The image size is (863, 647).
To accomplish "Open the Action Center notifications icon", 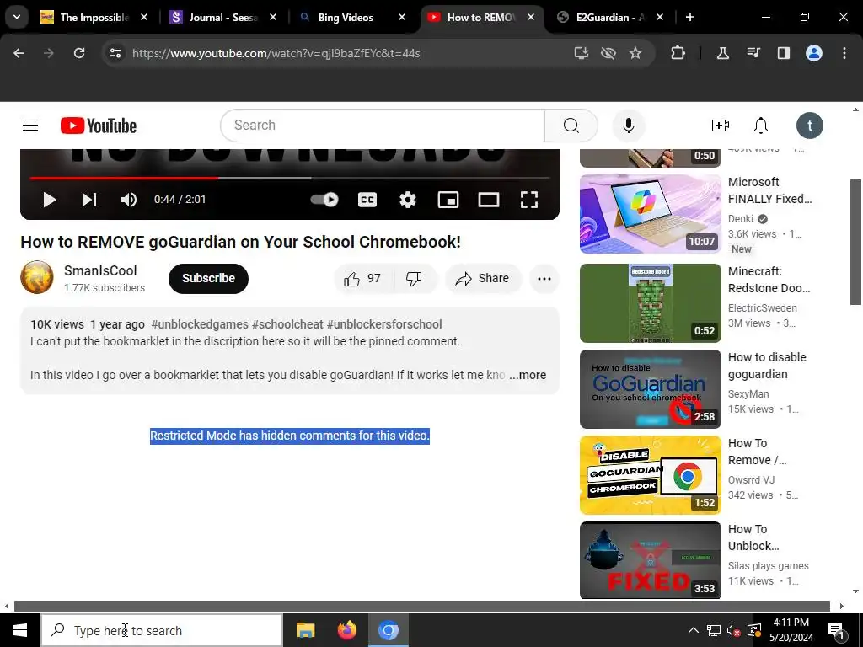I will coord(836,631).
